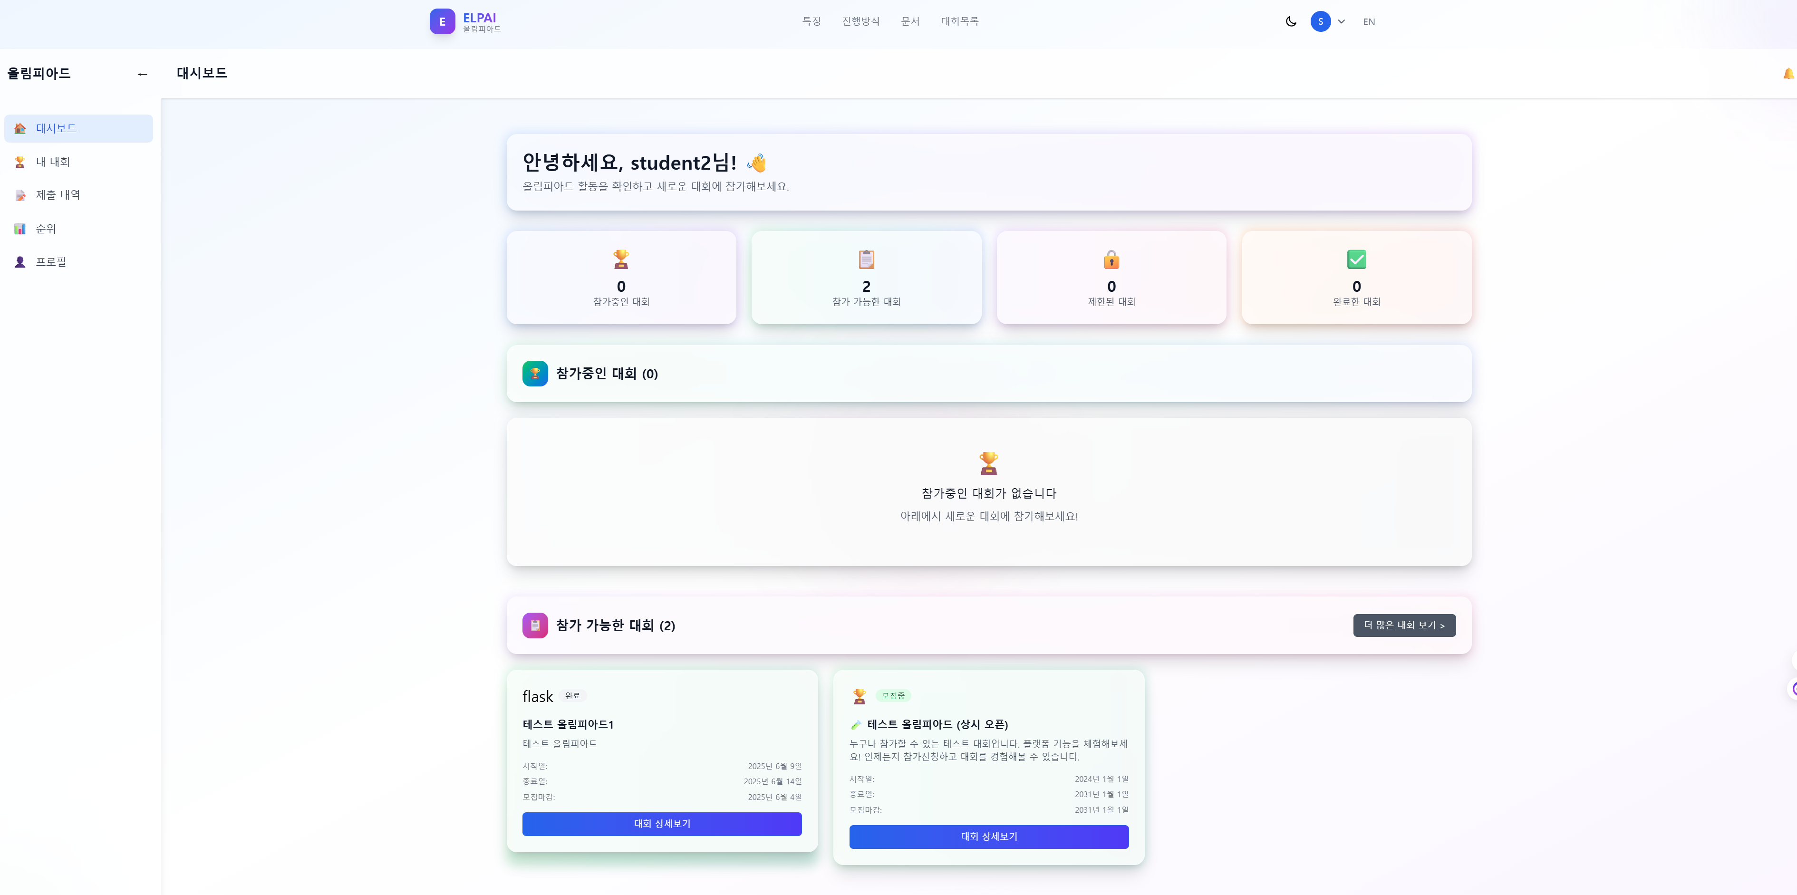Select 제출 내역 in the sidebar

coord(79,195)
